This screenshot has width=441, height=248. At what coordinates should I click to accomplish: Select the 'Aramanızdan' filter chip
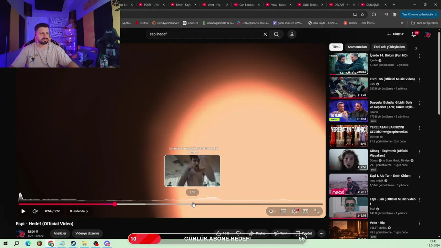click(x=357, y=47)
